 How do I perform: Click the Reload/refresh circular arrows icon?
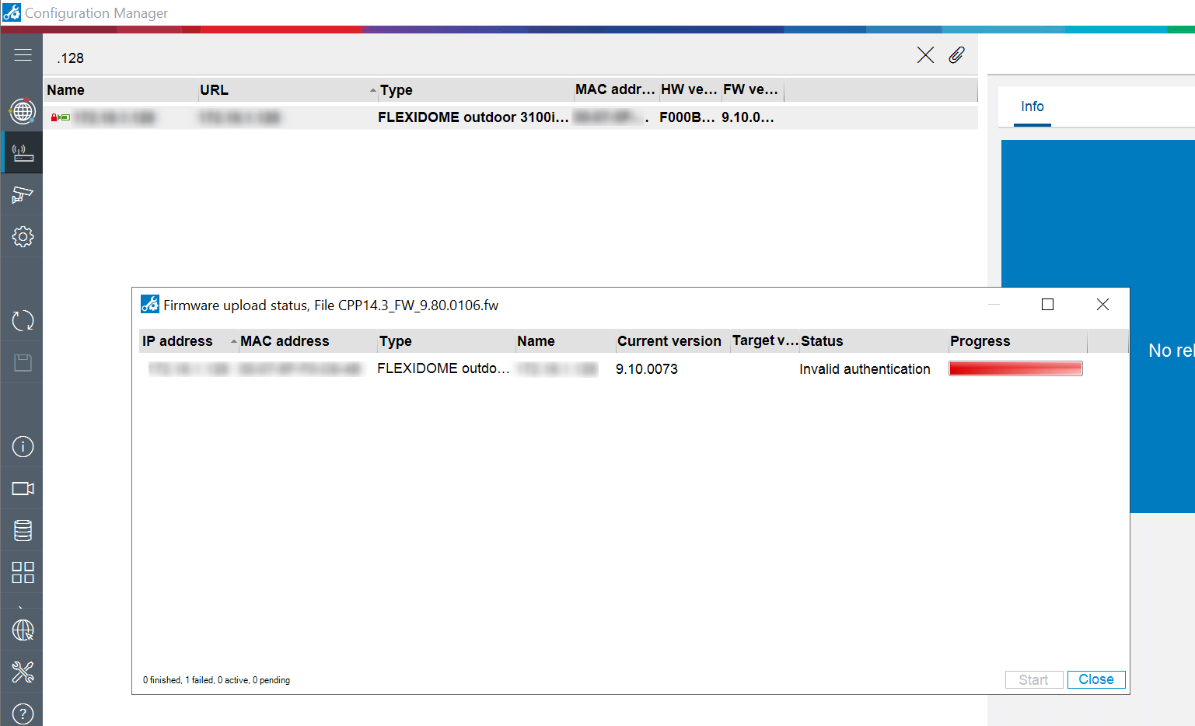click(x=23, y=320)
